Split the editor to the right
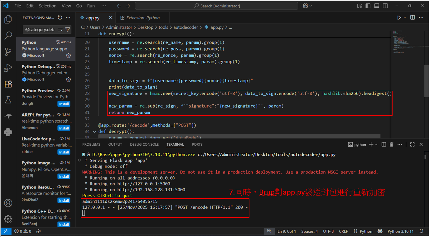 [x=412, y=18]
